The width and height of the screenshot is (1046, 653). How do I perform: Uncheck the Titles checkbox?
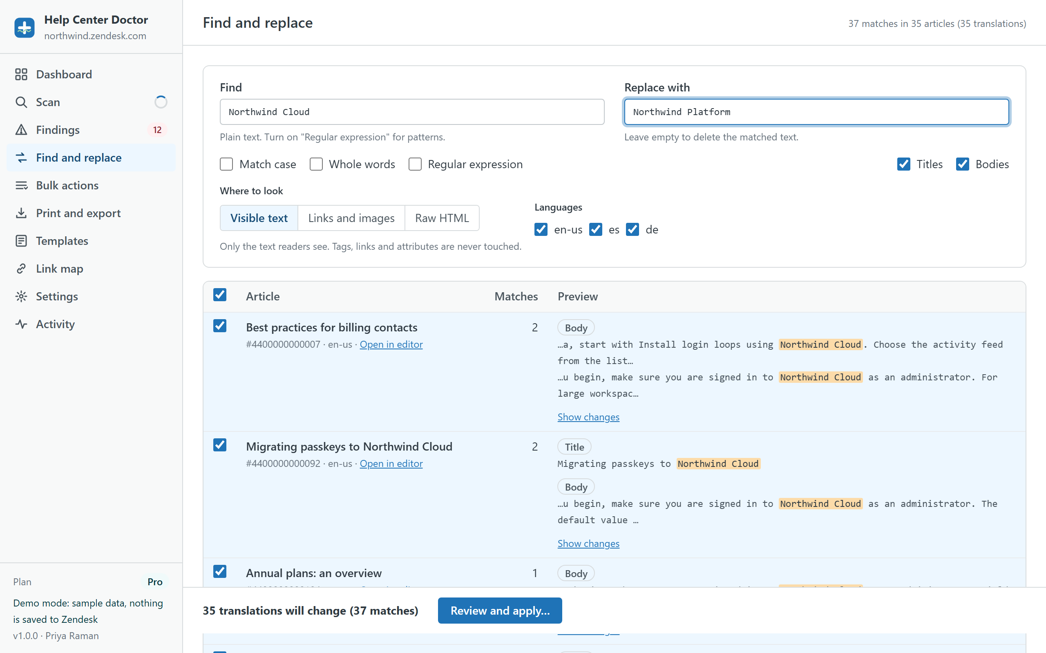[904, 164]
